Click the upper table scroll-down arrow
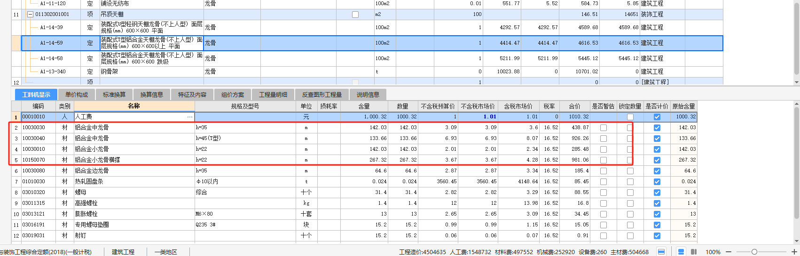The height and width of the screenshot is (256, 800). pyautogui.click(x=796, y=82)
